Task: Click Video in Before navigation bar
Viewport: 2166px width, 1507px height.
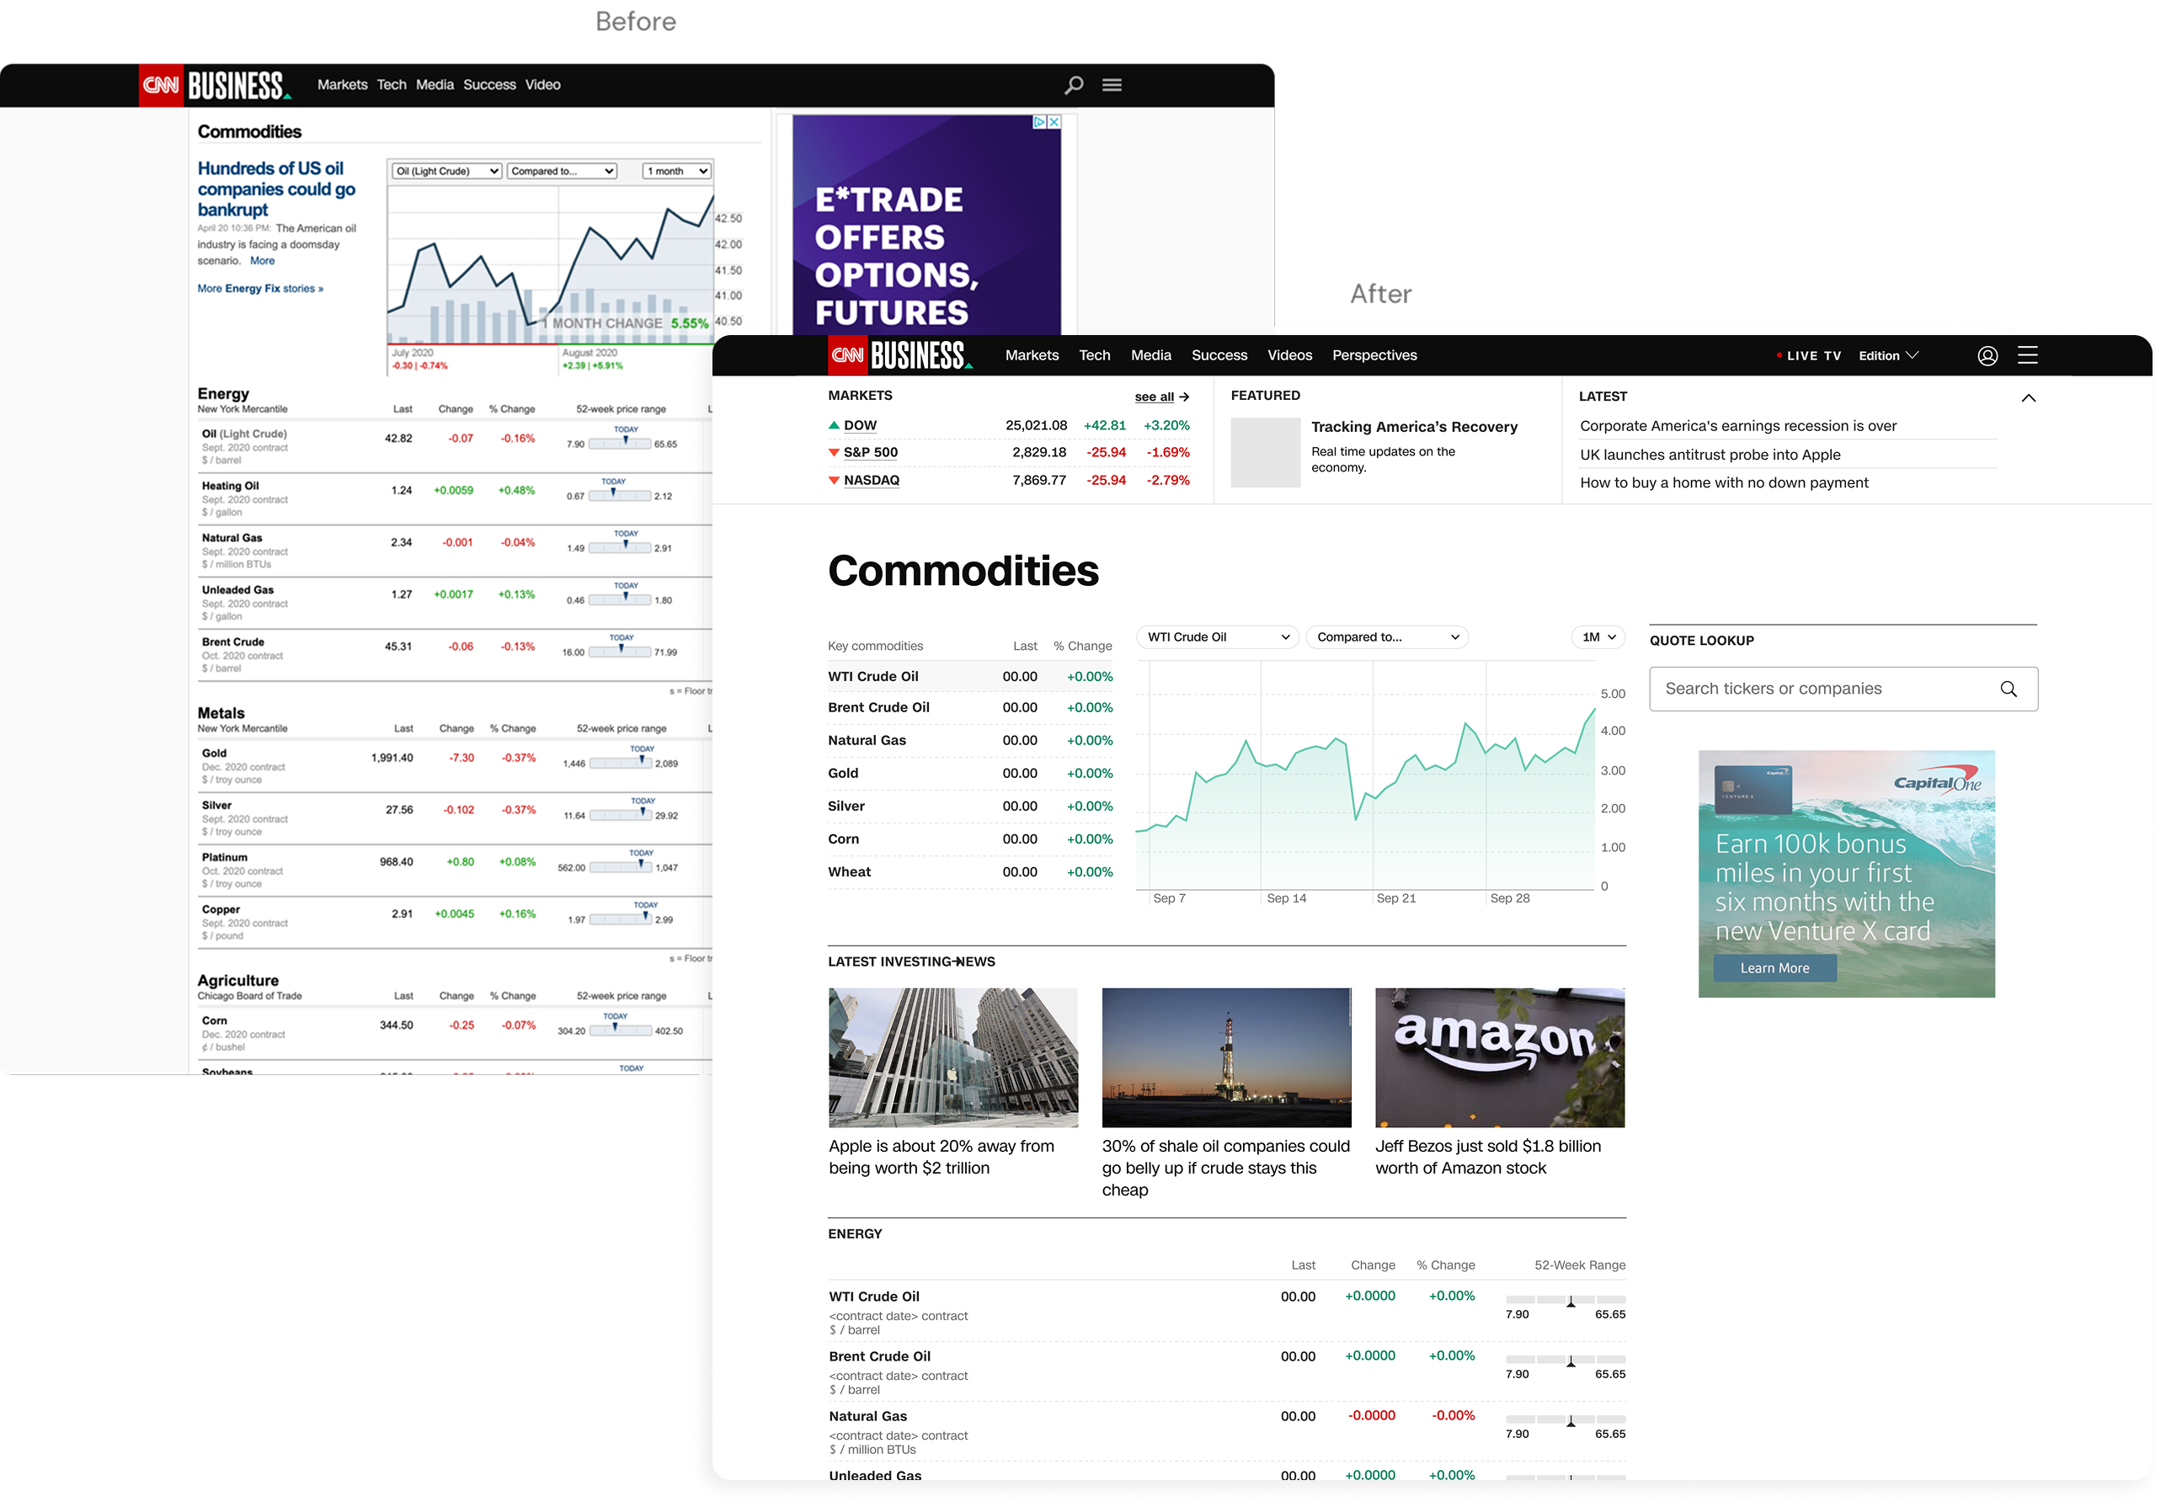Action: click(542, 85)
